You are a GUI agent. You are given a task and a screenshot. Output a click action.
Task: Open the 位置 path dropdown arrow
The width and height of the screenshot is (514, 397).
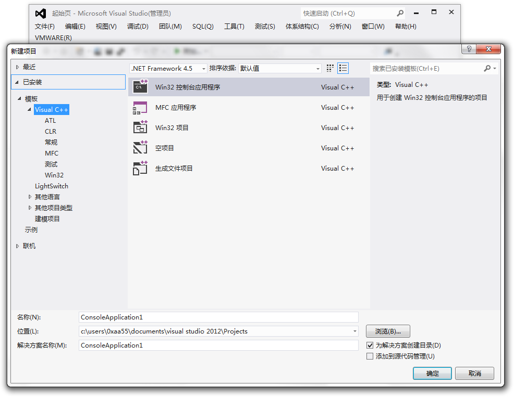tap(354, 331)
